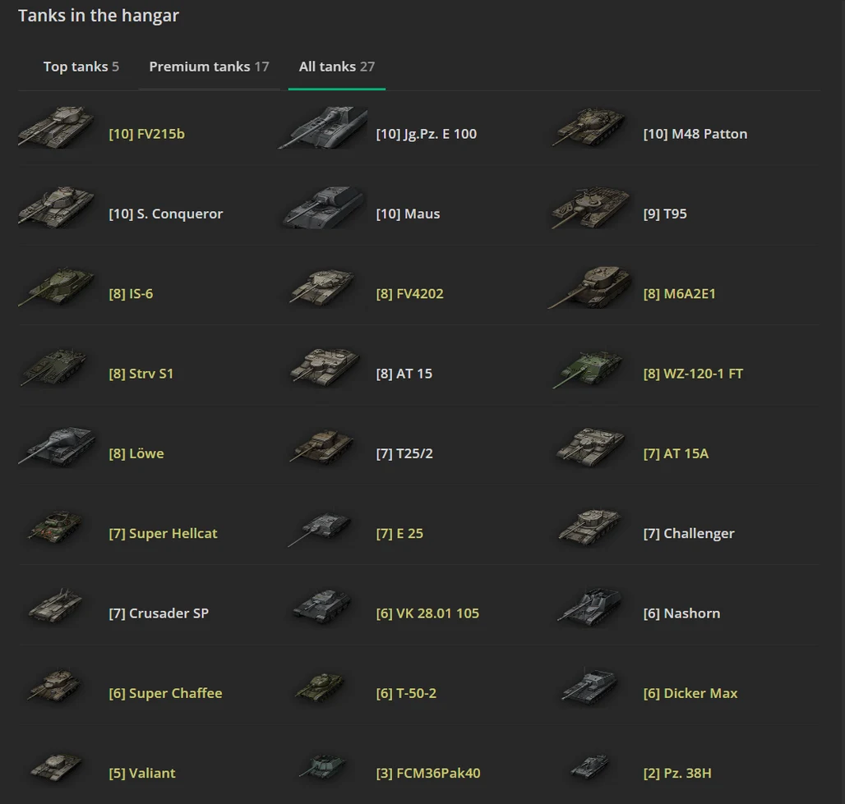Select the [8] WZ-120-1 FT name
Screen dimensions: 845x804
tap(693, 374)
